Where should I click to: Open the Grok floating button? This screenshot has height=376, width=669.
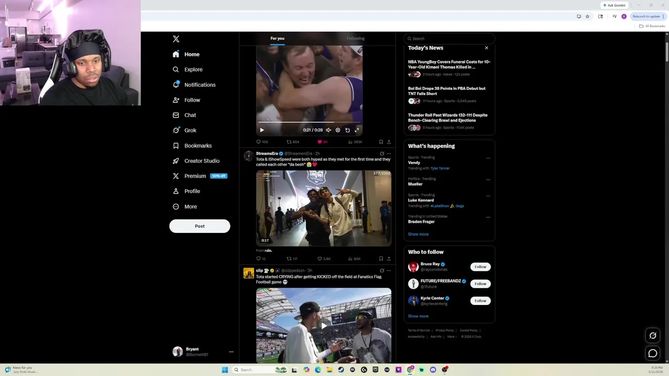[653, 336]
